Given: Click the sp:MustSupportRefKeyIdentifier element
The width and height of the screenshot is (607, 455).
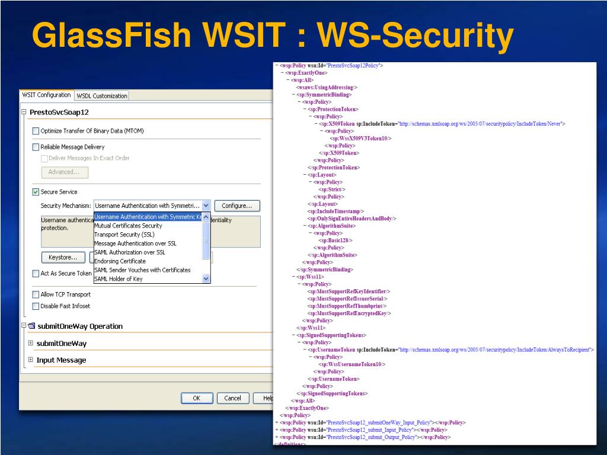Looking at the screenshot, I should click(x=349, y=291).
